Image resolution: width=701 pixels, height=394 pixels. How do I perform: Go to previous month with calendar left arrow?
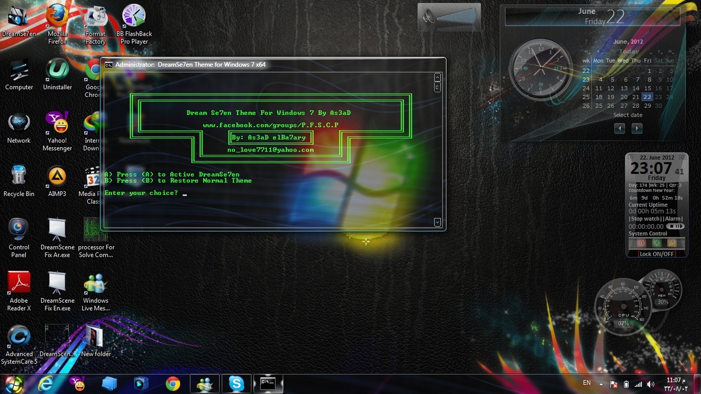click(619, 128)
